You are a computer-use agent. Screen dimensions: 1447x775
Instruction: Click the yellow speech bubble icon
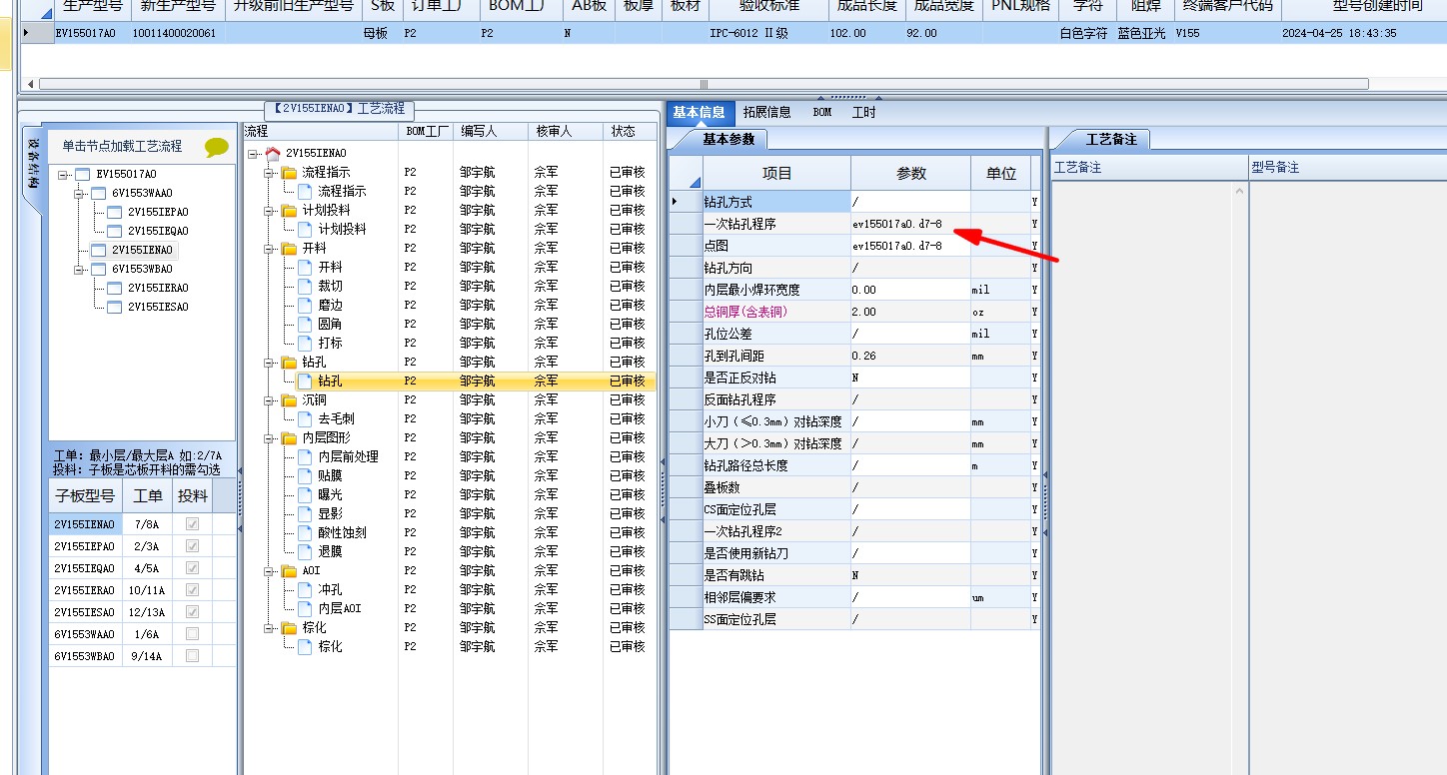(x=217, y=148)
